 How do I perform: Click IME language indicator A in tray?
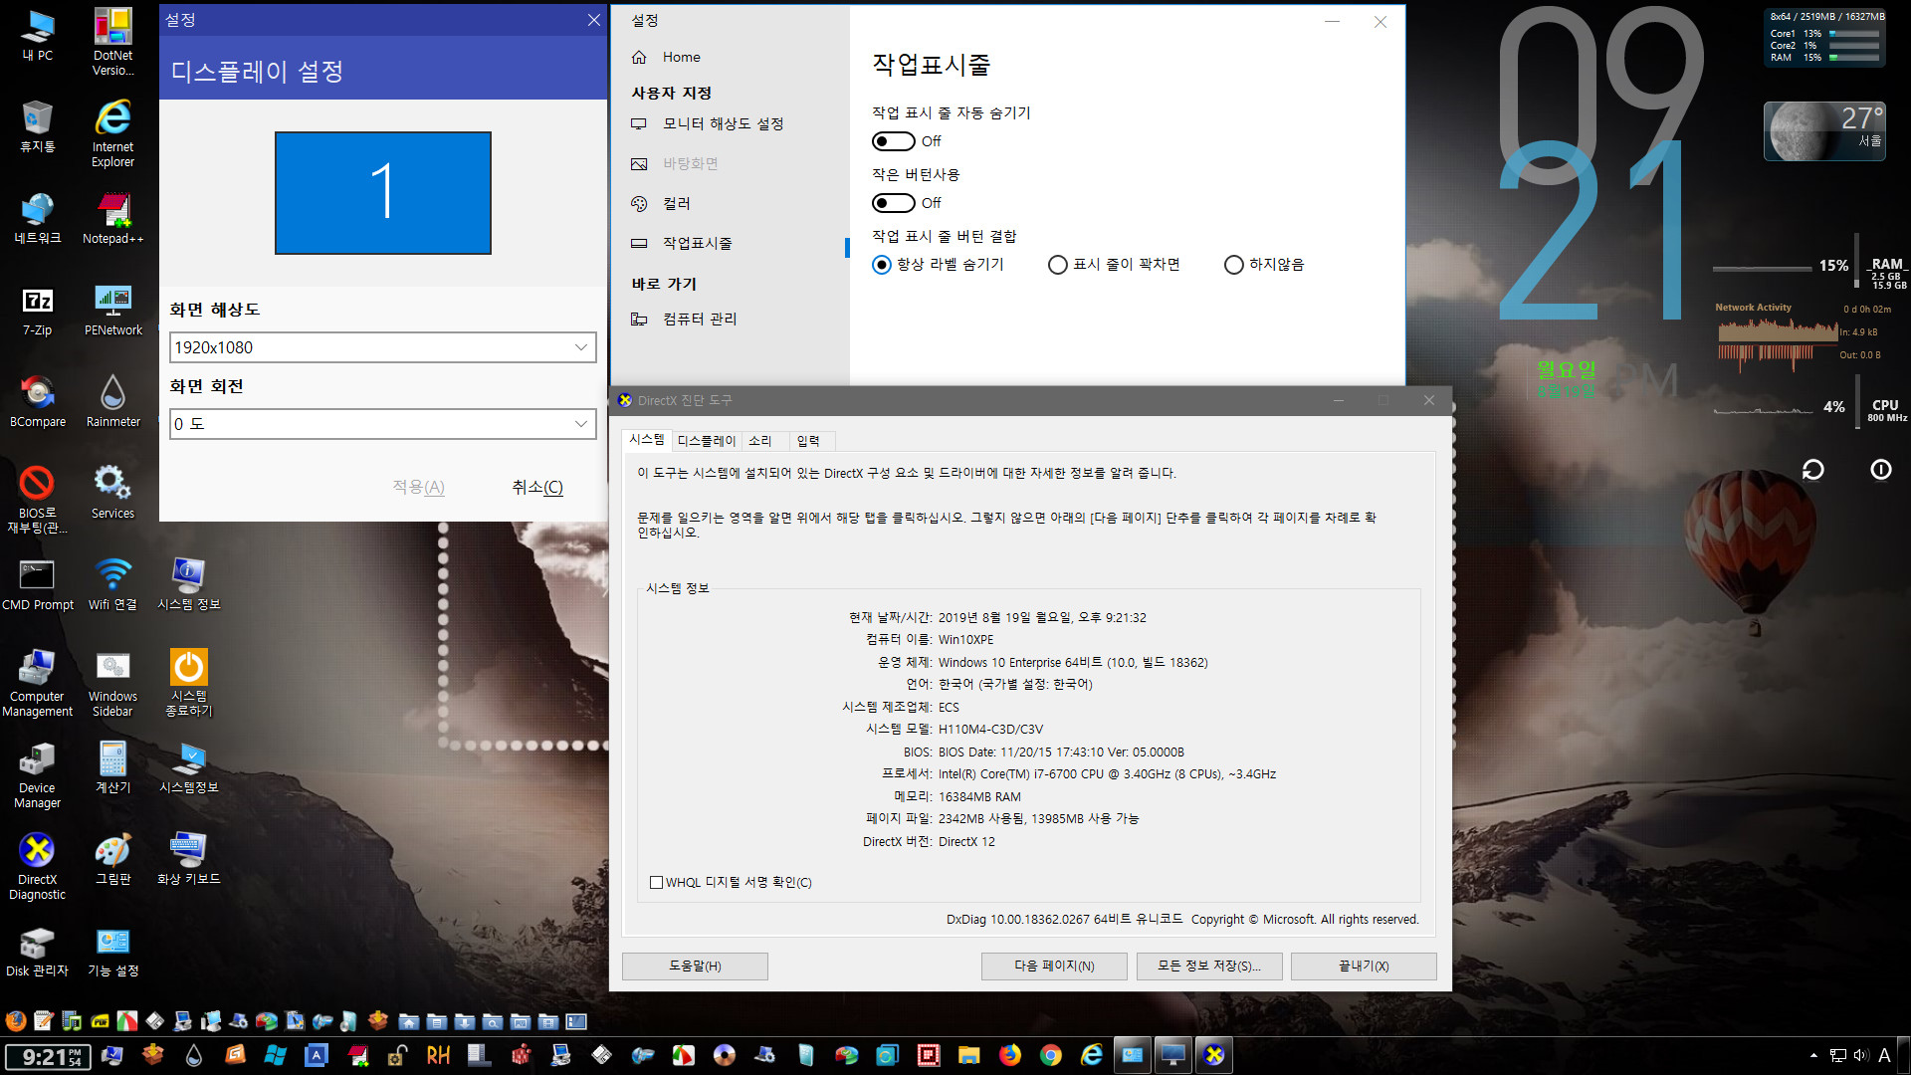(x=1884, y=1055)
